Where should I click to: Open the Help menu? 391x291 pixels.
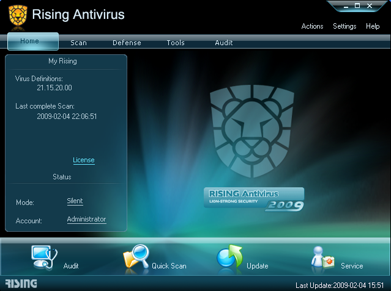point(373,26)
